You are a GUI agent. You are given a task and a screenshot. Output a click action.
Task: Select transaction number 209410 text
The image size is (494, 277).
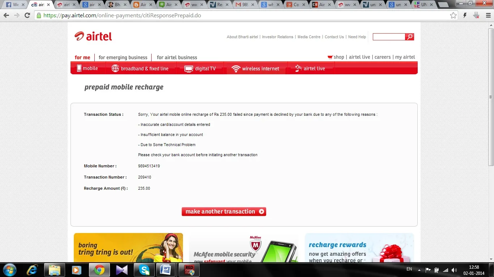tap(145, 177)
